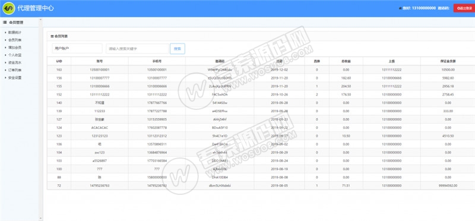The height and width of the screenshot is (221, 475).
Task: Click the UID column header
Action: point(59,61)
